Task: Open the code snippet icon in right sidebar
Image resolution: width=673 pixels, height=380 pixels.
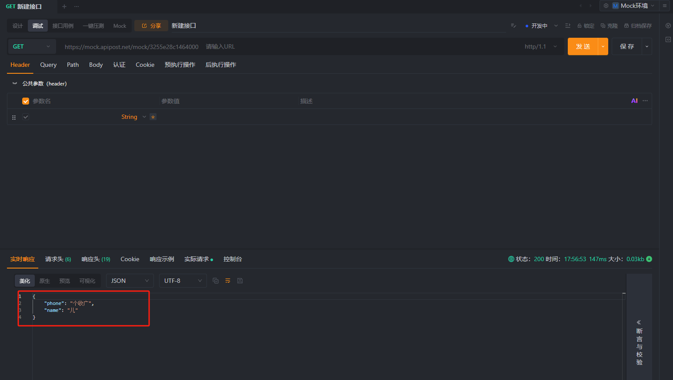Action: [668, 39]
